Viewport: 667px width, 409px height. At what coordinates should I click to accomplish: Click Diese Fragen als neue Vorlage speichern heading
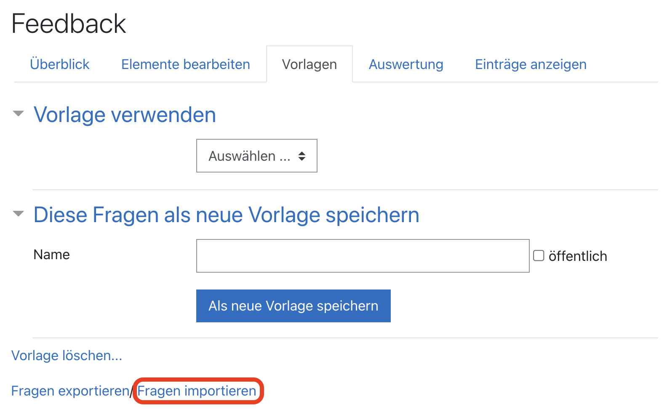point(226,215)
